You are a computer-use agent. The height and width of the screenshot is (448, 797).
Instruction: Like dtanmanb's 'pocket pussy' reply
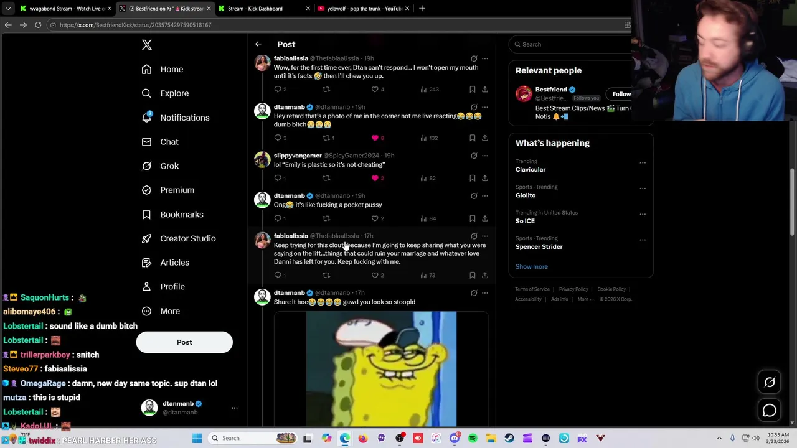point(375,218)
